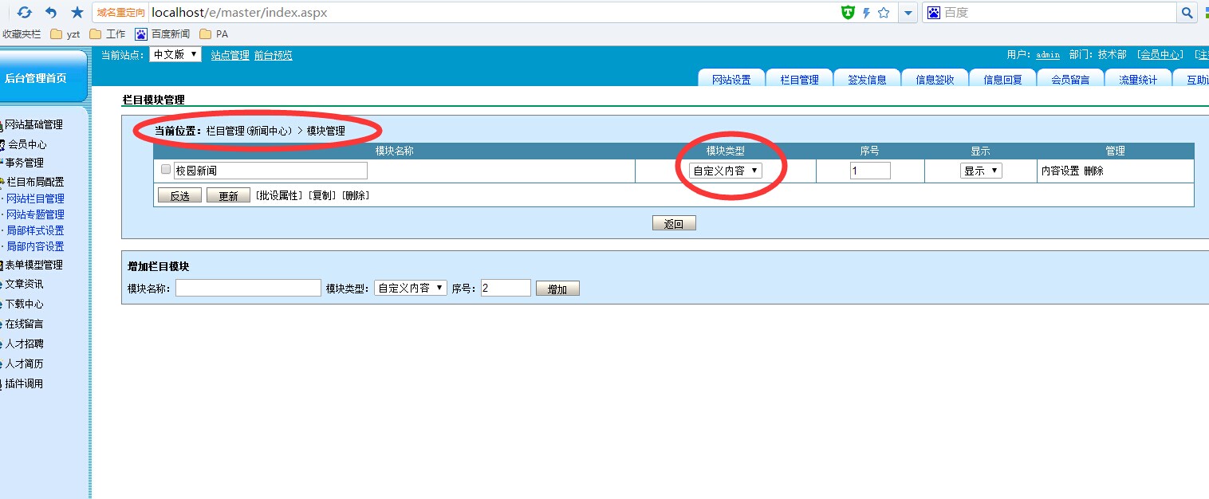Image resolution: width=1209 pixels, height=499 pixels.
Task: Click the 模块名称 input in add module form
Action: pos(248,288)
